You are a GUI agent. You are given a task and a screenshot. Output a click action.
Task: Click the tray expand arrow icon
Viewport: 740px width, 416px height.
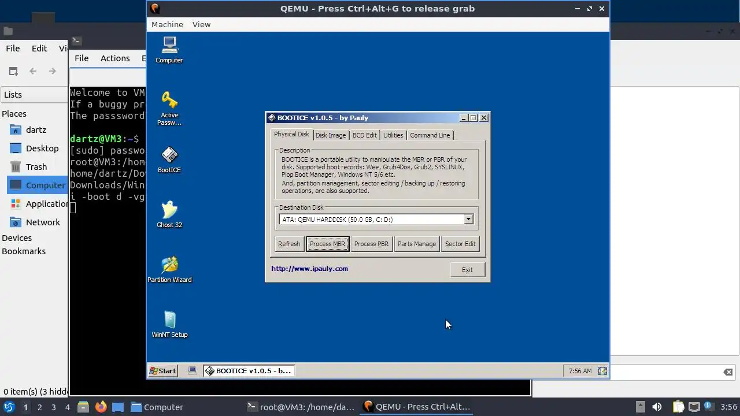[640, 407]
